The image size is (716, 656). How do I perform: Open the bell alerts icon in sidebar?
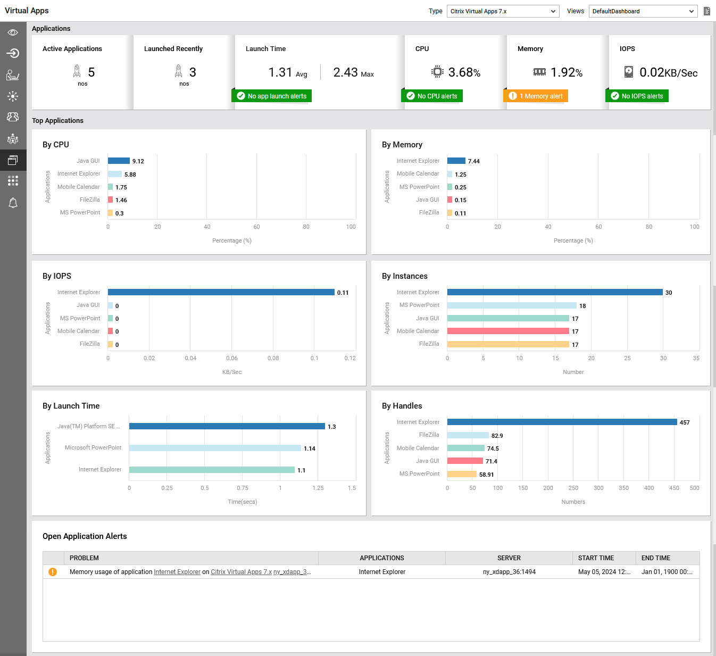coord(13,203)
